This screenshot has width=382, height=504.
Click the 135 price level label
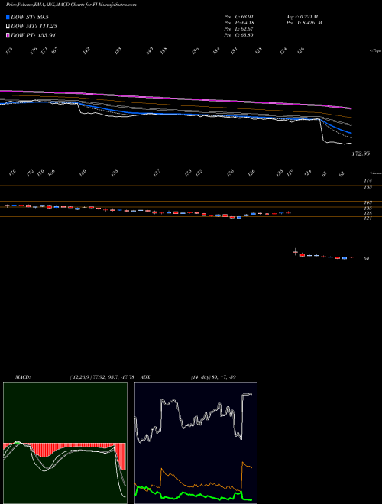pyautogui.click(x=367, y=208)
